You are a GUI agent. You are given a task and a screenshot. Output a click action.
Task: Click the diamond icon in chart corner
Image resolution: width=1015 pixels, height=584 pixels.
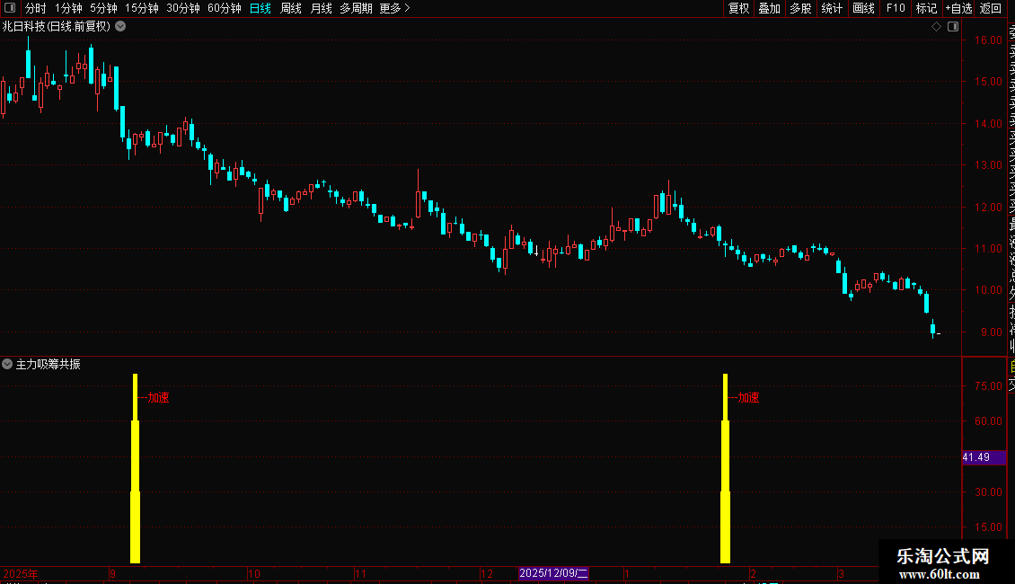click(x=936, y=27)
